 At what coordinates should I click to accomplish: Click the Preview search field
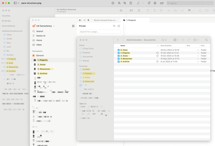click(190, 3)
